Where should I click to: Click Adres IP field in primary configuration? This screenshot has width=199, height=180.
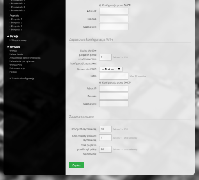coord(114,11)
